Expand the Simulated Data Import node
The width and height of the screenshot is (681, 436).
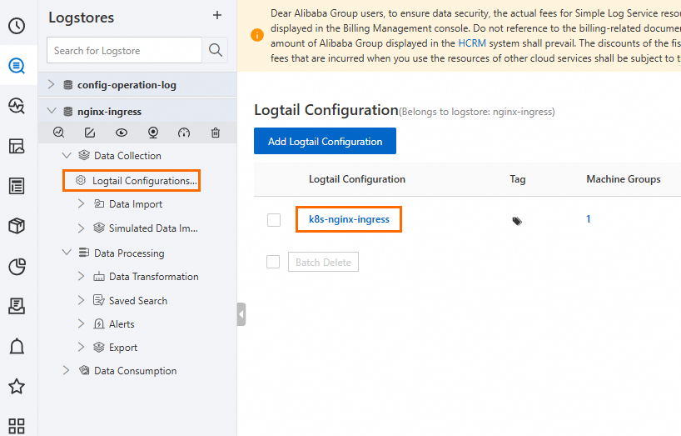(x=82, y=228)
